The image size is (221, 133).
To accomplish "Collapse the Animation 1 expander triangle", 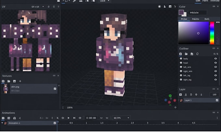I will [x=2, y=123].
